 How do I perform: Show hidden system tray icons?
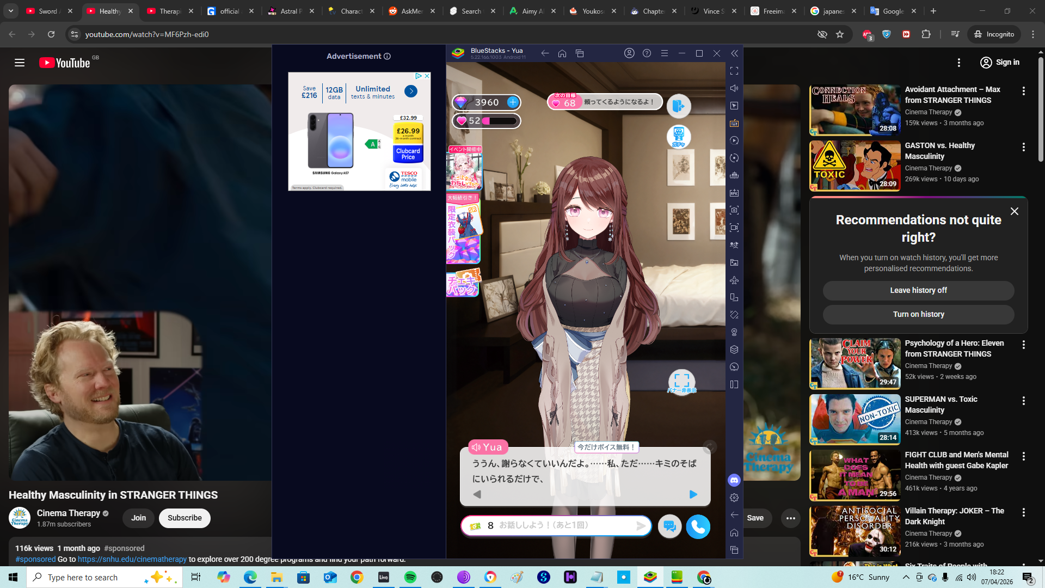click(906, 577)
